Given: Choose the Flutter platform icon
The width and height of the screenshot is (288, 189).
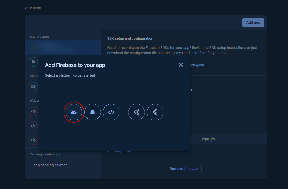Looking at the screenshot, I should [155, 112].
